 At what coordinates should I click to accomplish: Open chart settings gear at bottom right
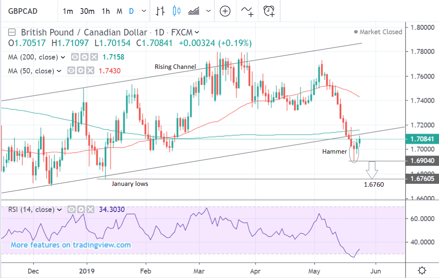[422, 270]
